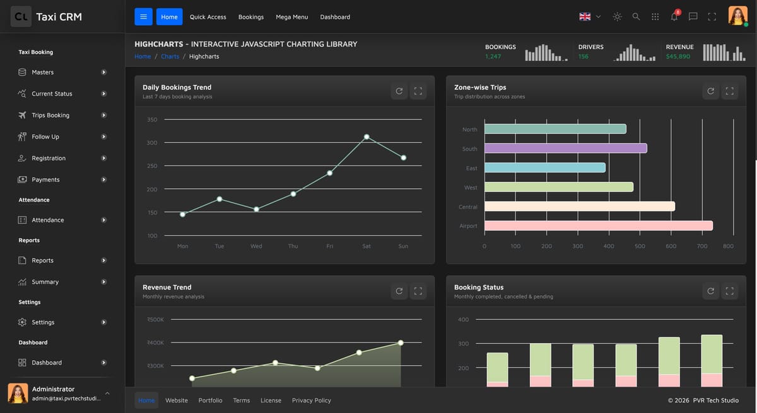This screenshot has height=413, width=757.
Task: Open notifications bell icon
Action: click(x=674, y=17)
